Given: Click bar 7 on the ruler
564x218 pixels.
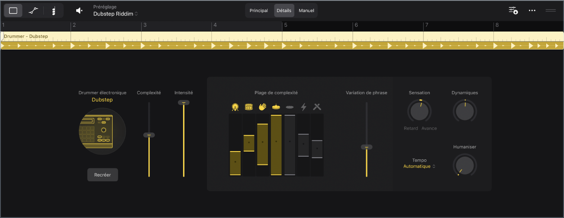Looking at the screenshot, I should click(x=427, y=25).
